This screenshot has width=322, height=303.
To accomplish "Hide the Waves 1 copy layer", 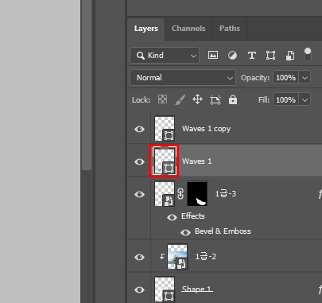I will (x=139, y=129).
